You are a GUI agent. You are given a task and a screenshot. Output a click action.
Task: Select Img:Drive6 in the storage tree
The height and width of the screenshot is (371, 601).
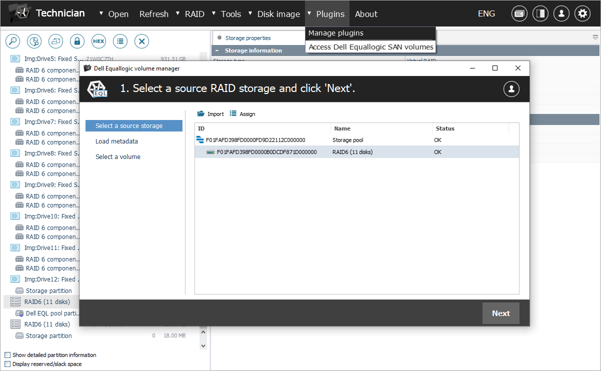51,90
